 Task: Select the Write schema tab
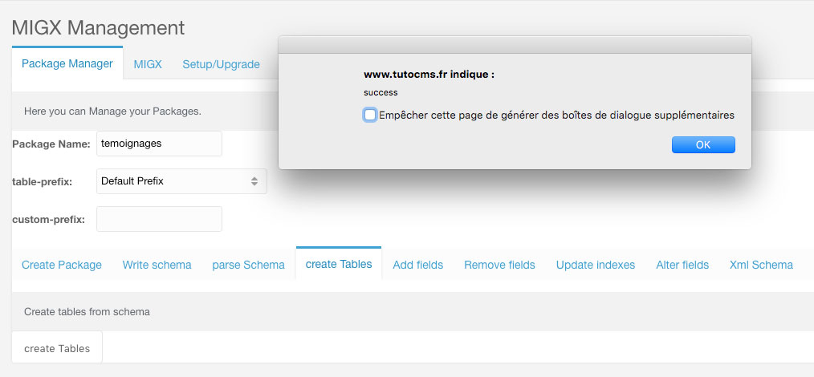(x=157, y=265)
